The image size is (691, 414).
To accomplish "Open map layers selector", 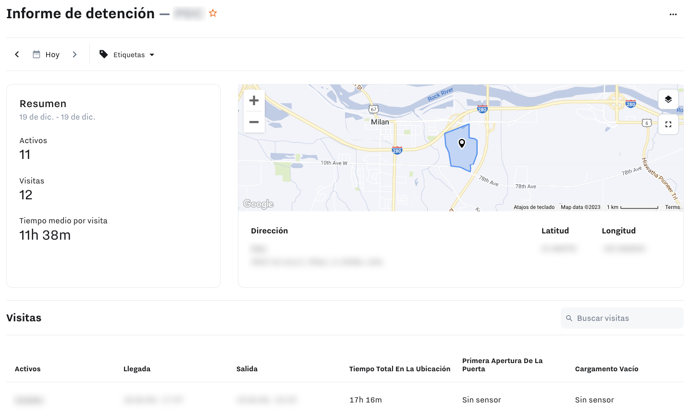I will 668,99.
